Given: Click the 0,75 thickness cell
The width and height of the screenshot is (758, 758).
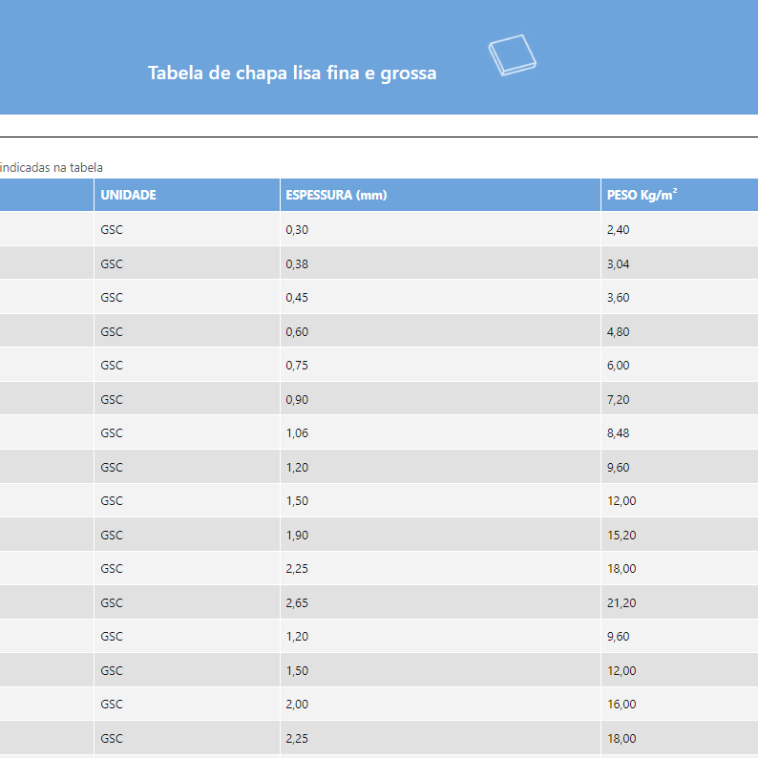Looking at the screenshot, I should (298, 366).
